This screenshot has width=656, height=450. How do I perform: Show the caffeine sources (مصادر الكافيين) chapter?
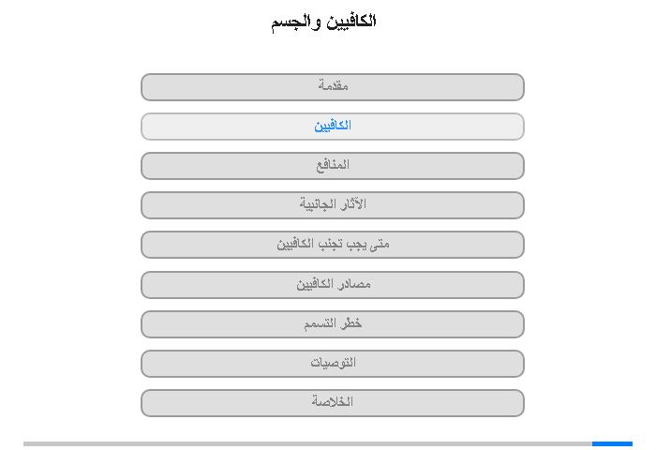tap(333, 285)
